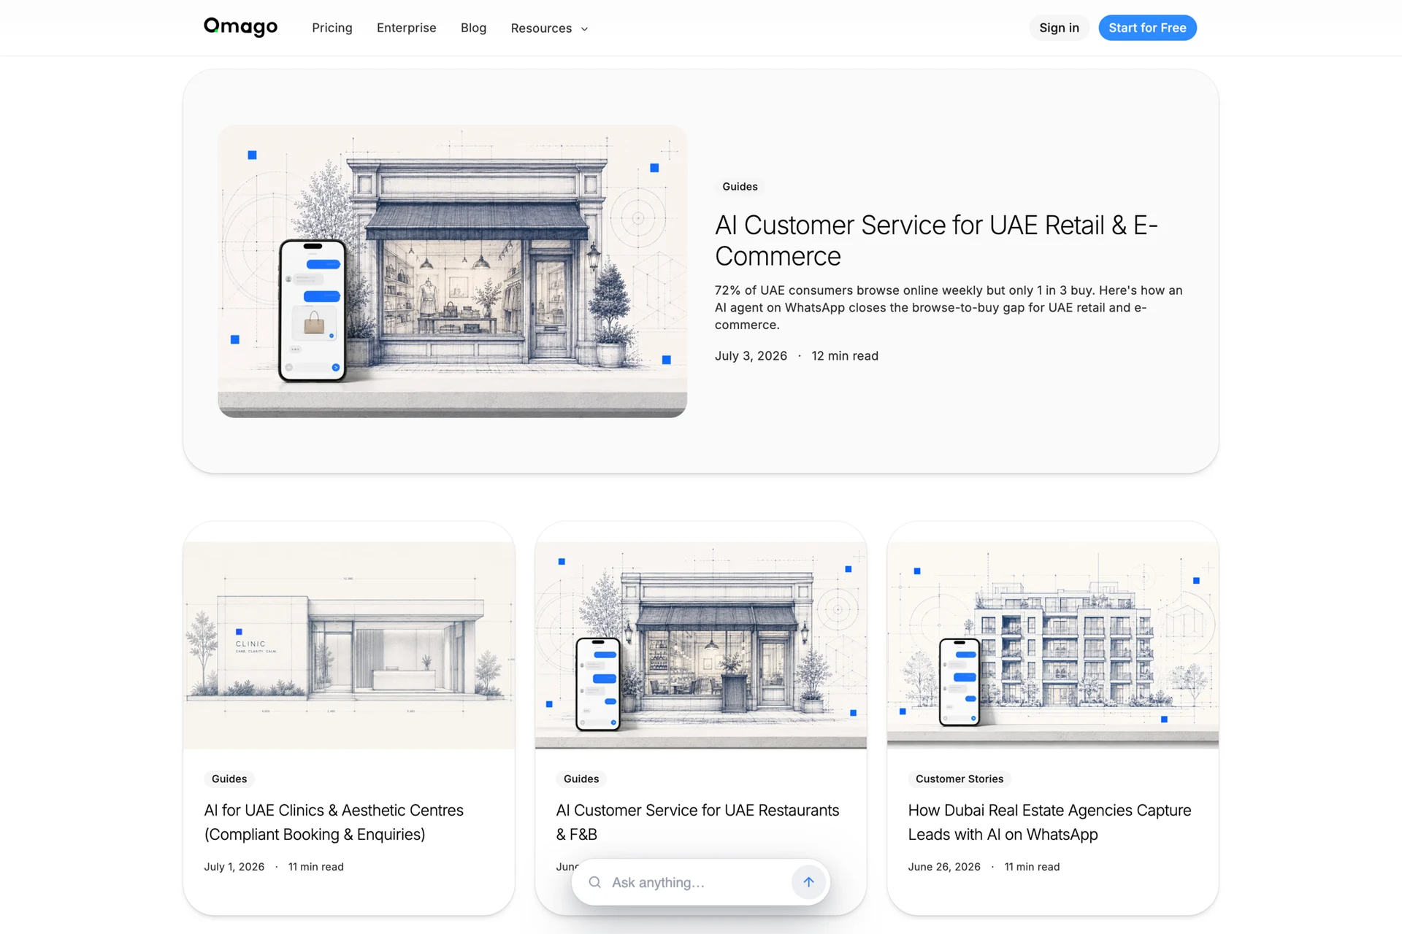Click the search magnifier icon in Ask bar

click(x=595, y=882)
